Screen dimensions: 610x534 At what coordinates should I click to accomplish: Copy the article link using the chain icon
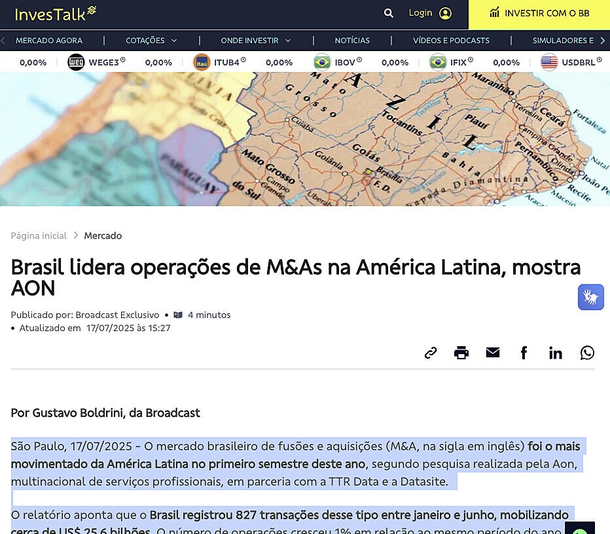(430, 352)
